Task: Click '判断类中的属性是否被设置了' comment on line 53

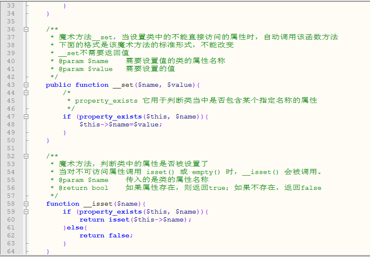Action: tap(155, 164)
